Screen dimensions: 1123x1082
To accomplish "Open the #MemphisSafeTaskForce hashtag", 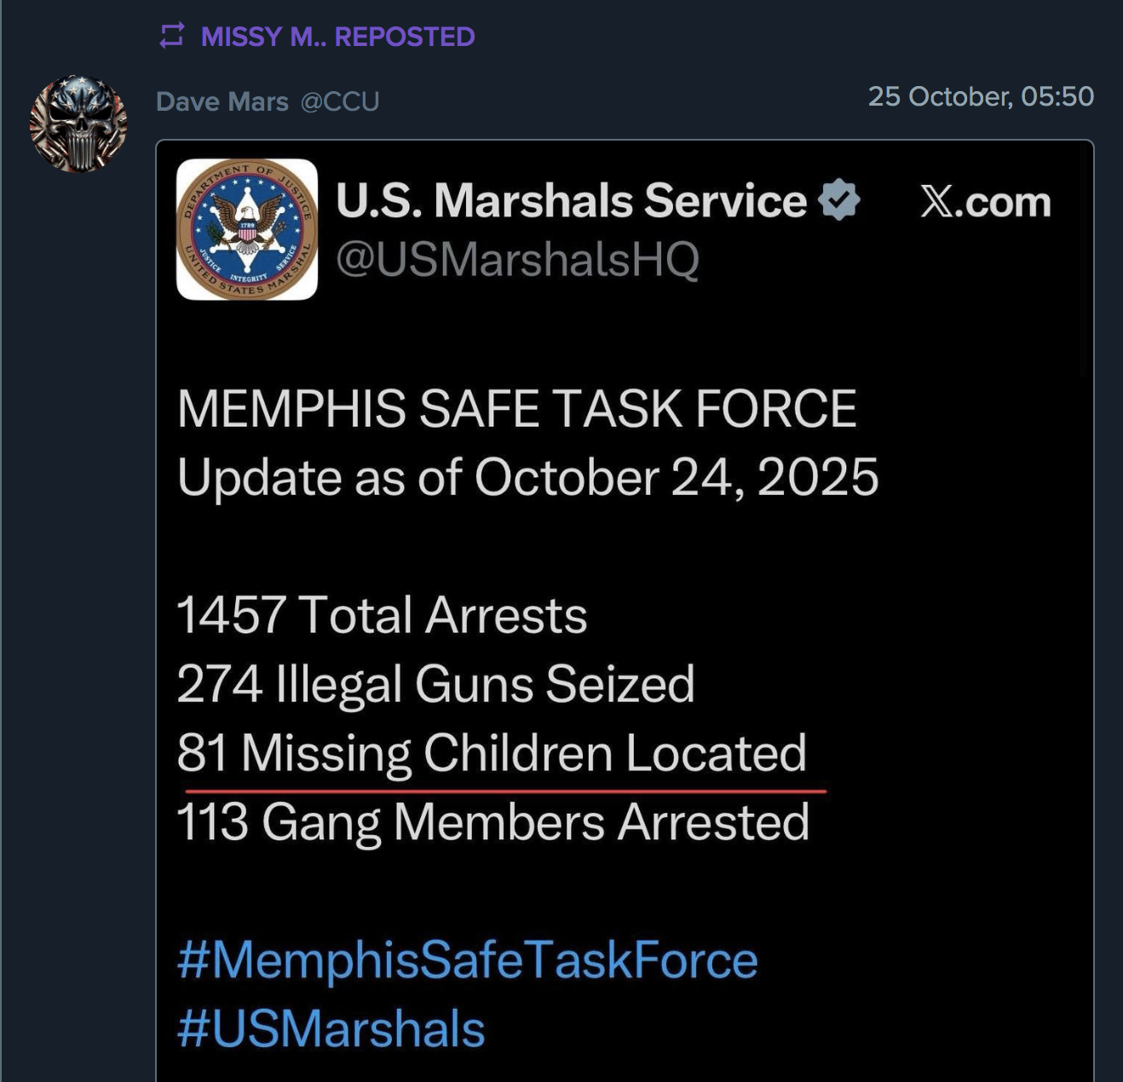I will pyautogui.click(x=467, y=960).
